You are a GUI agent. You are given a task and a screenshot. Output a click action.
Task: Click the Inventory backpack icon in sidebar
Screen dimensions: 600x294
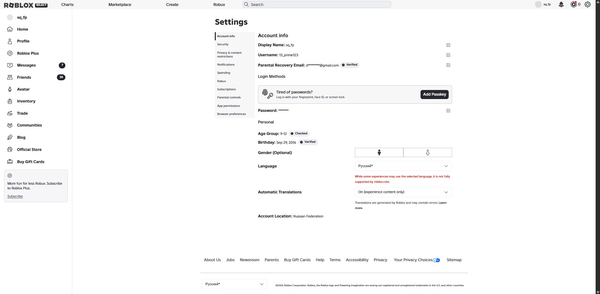point(10,101)
